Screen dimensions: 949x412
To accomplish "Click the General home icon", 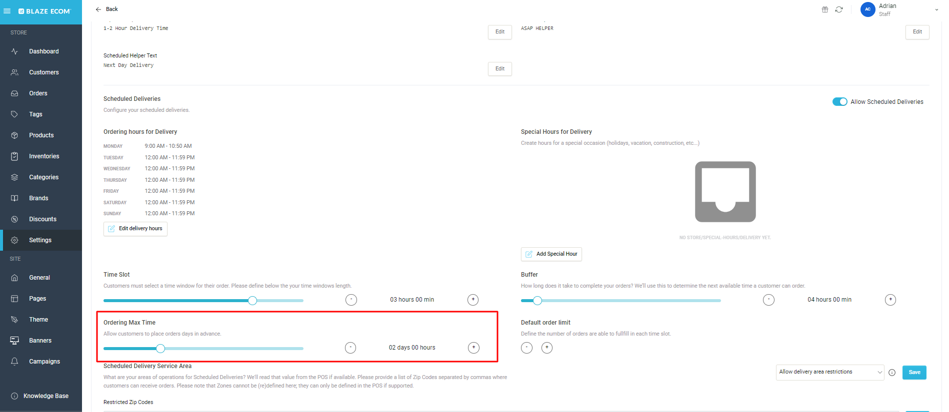I will pyautogui.click(x=14, y=278).
